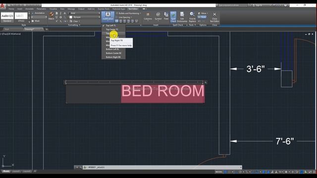Open the Clear formatting dropdown

coord(75,21)
